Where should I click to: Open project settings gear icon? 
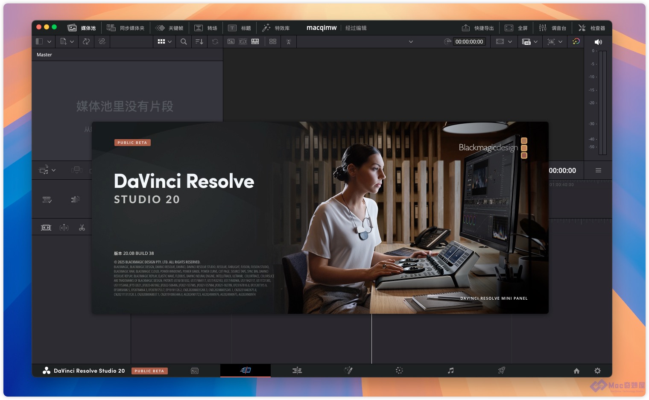pyautogui.click(x=597, y=371)
